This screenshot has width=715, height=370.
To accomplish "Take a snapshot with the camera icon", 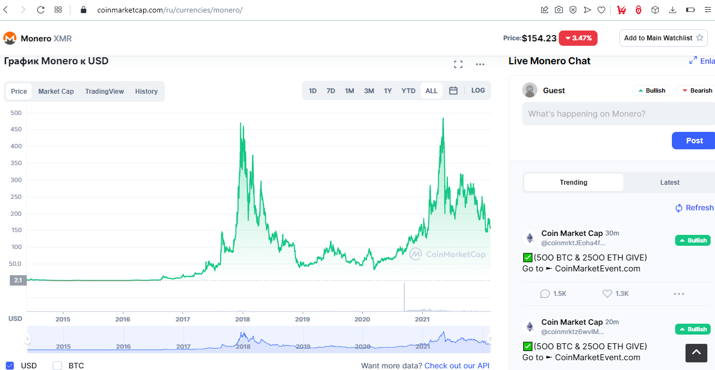I will pyautogui.click(x=559, y=10).
